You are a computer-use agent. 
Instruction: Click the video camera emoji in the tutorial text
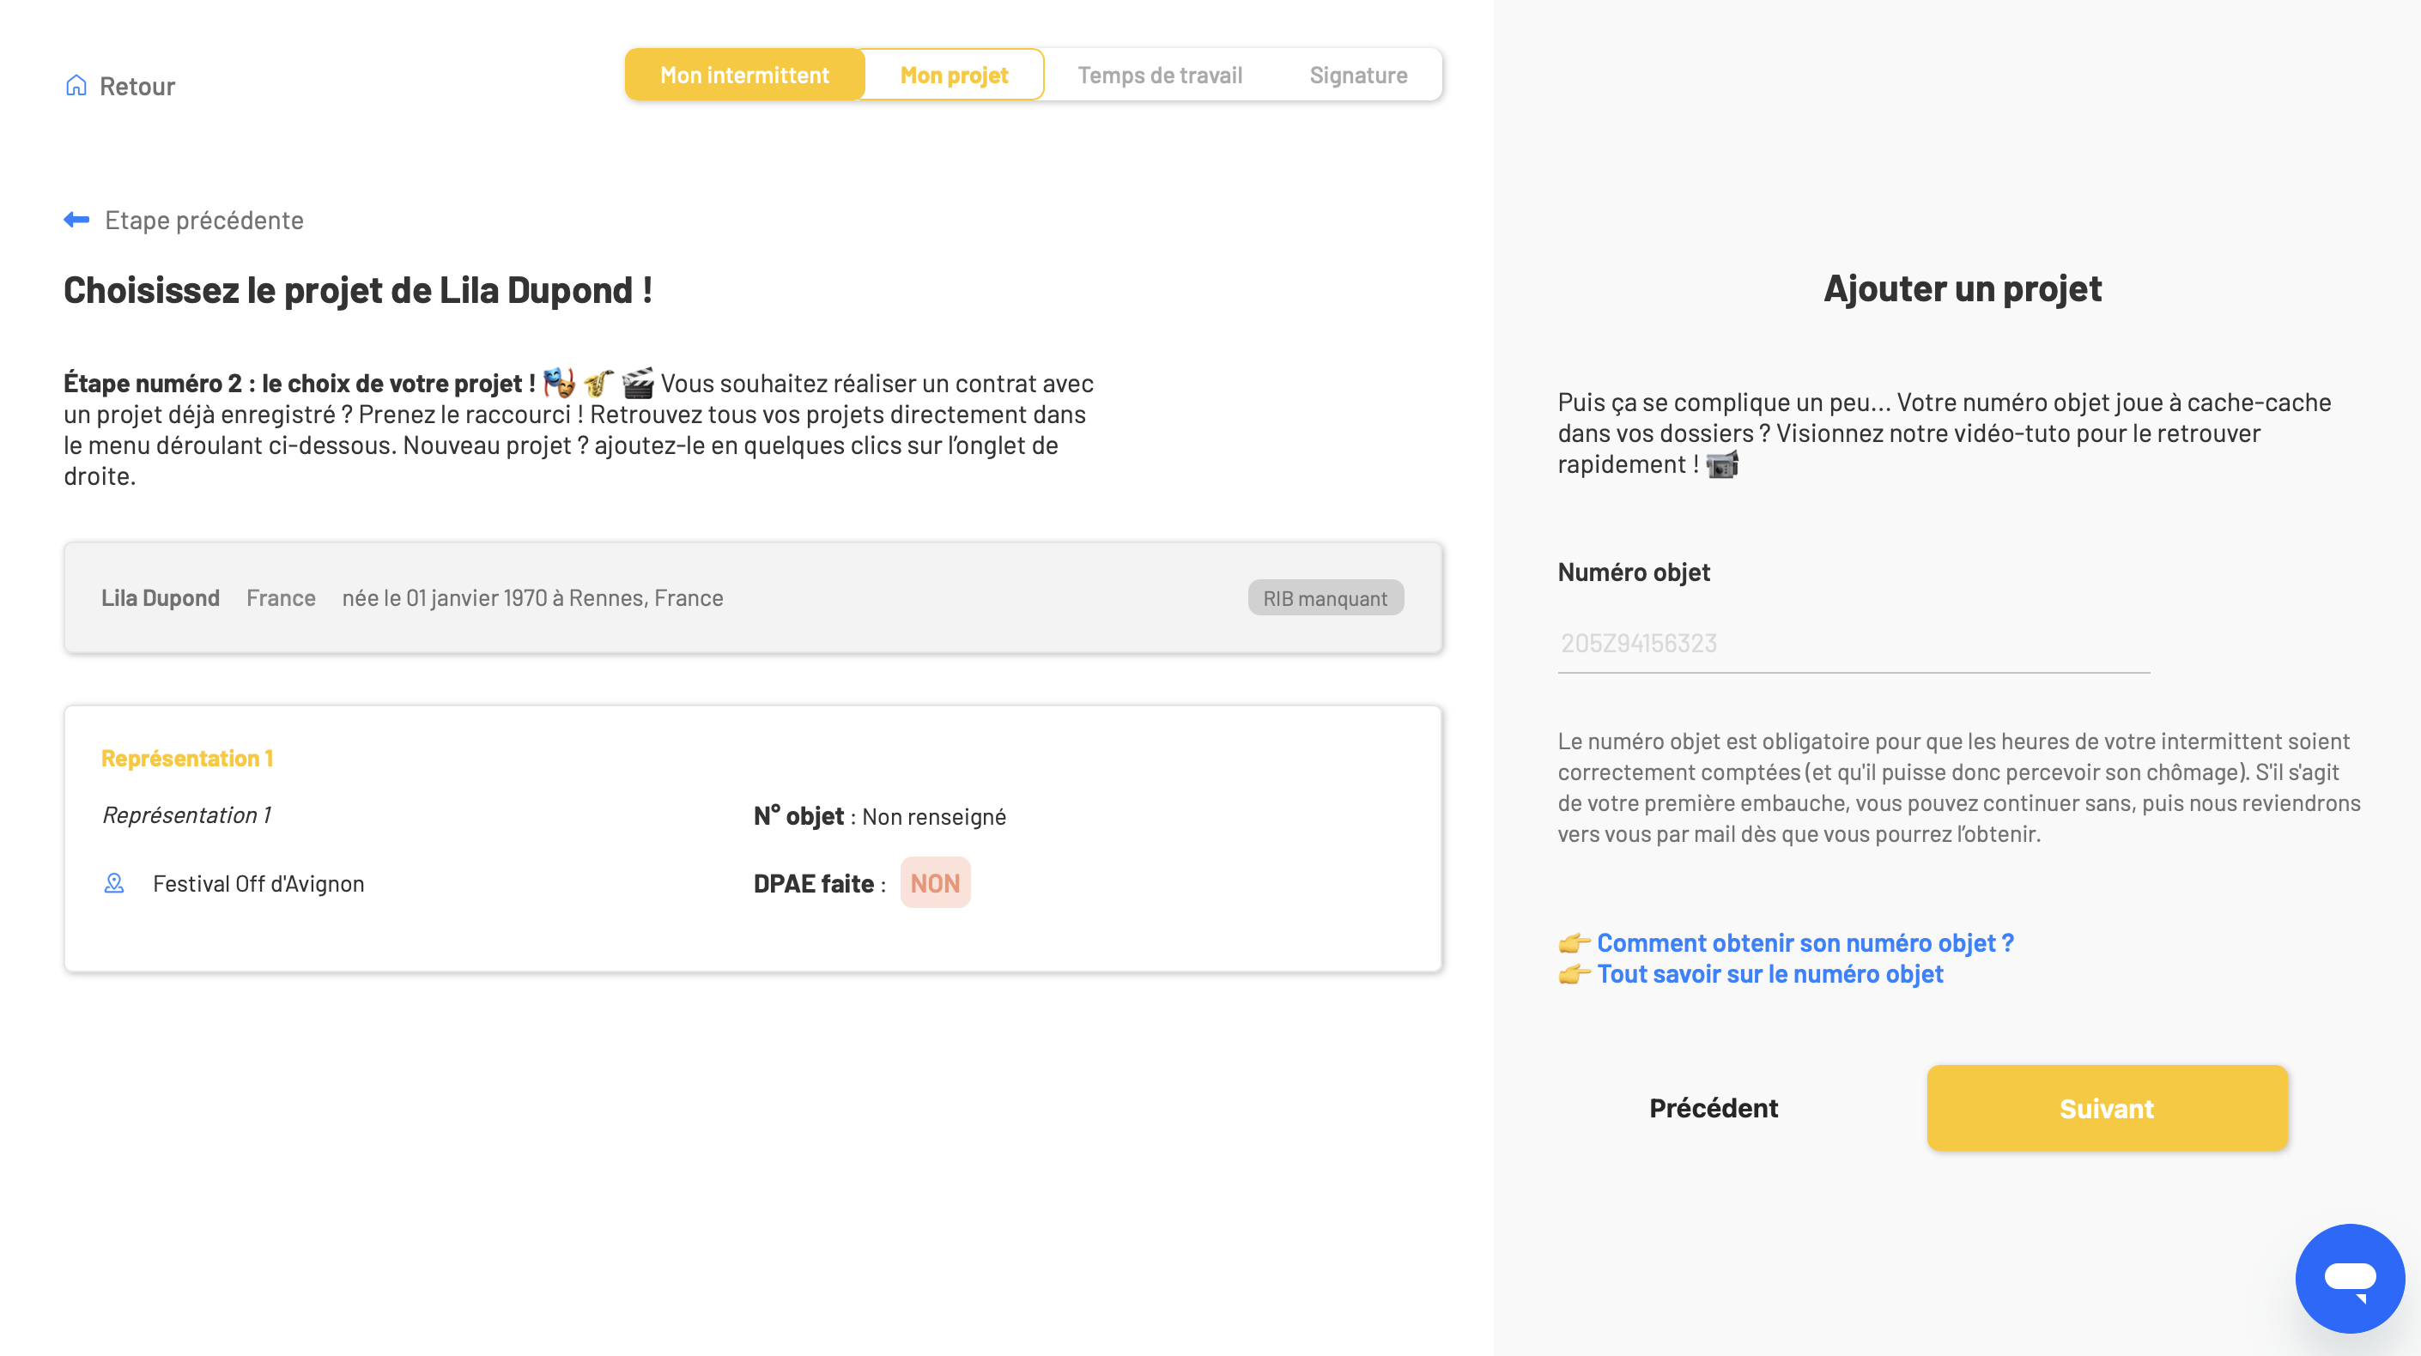point(1722,464)
